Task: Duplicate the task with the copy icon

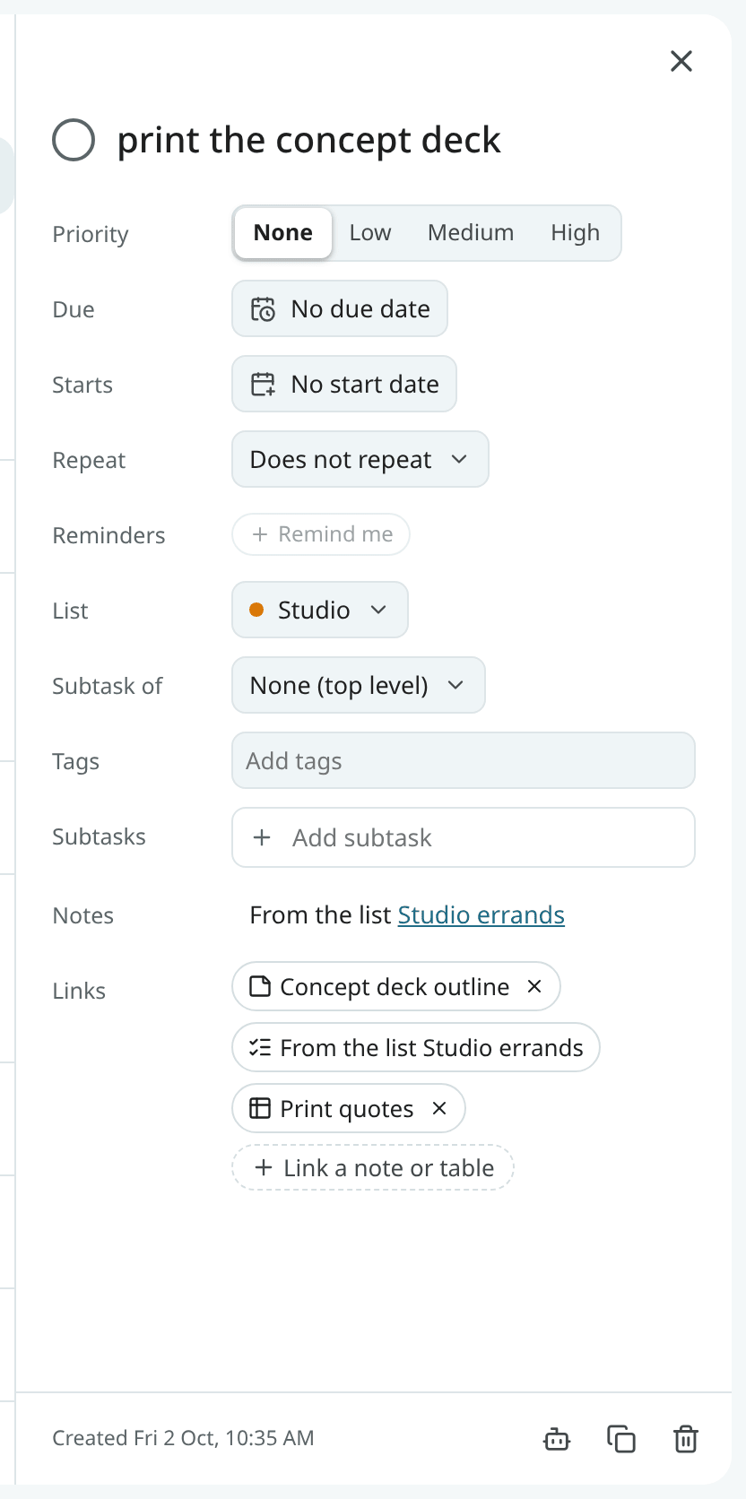Action: (x=621, y=1438)
